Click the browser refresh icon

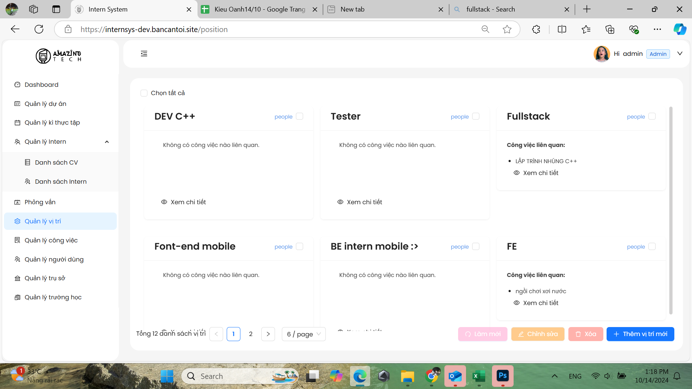39,29
